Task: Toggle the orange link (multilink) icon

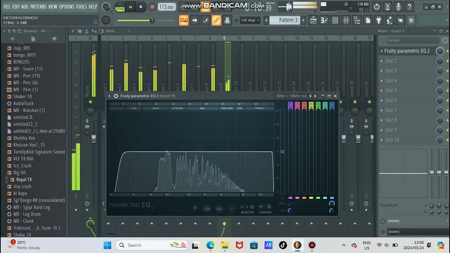Action: (x=216, y=20)
